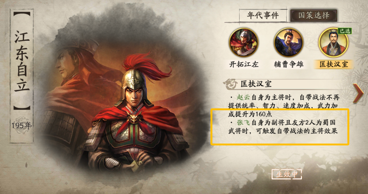Viewport: 368px width, 194px height.
Task: Click the cloud emblem behind 195年
Action: pos(21,126)
